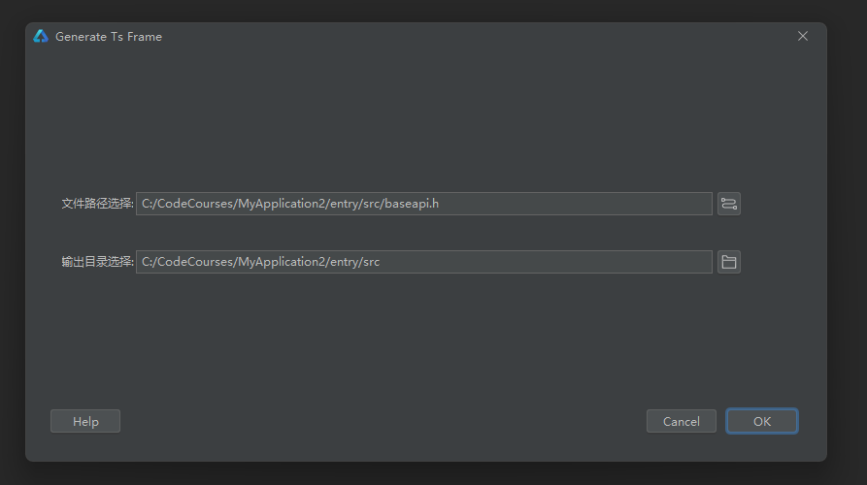This screenshot has width=867, height=485.
Task: Place cursor on entry segment in file path
Action: (345, 204)
